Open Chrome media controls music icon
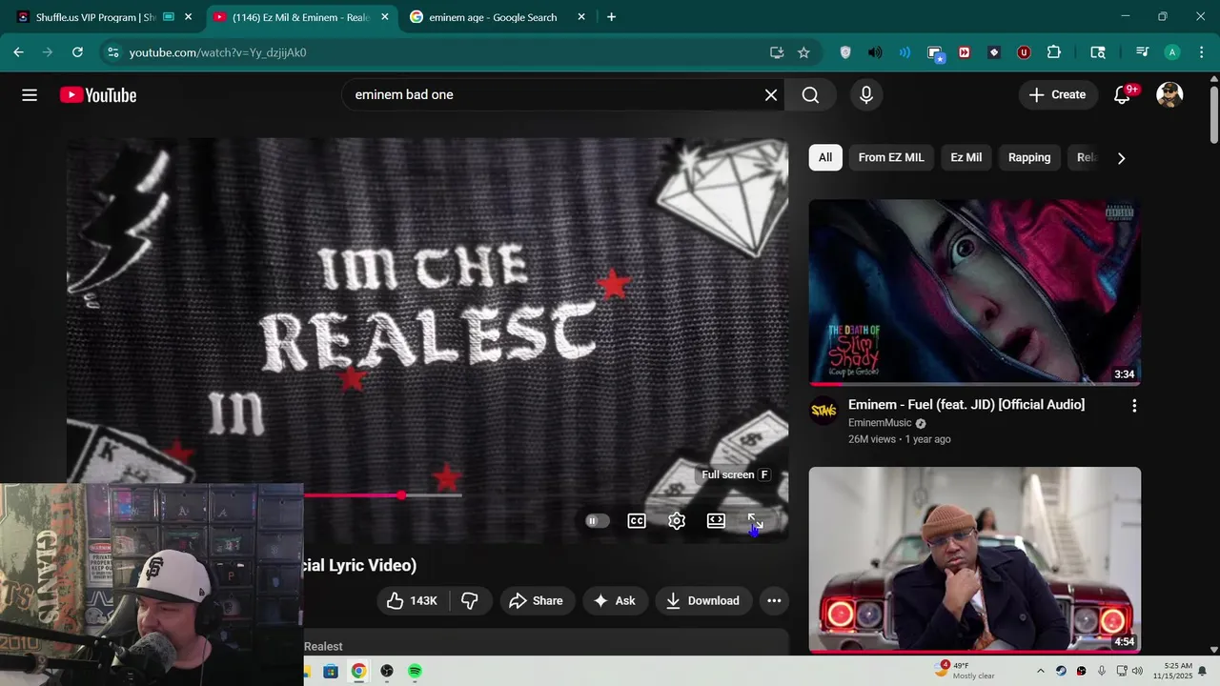Screen dimensions: 1220x686 (x=1142, y=52)
